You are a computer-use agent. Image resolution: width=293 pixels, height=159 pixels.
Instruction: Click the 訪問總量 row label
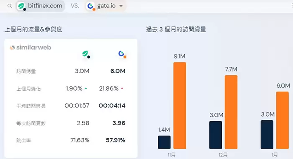(x=26, y=71)
